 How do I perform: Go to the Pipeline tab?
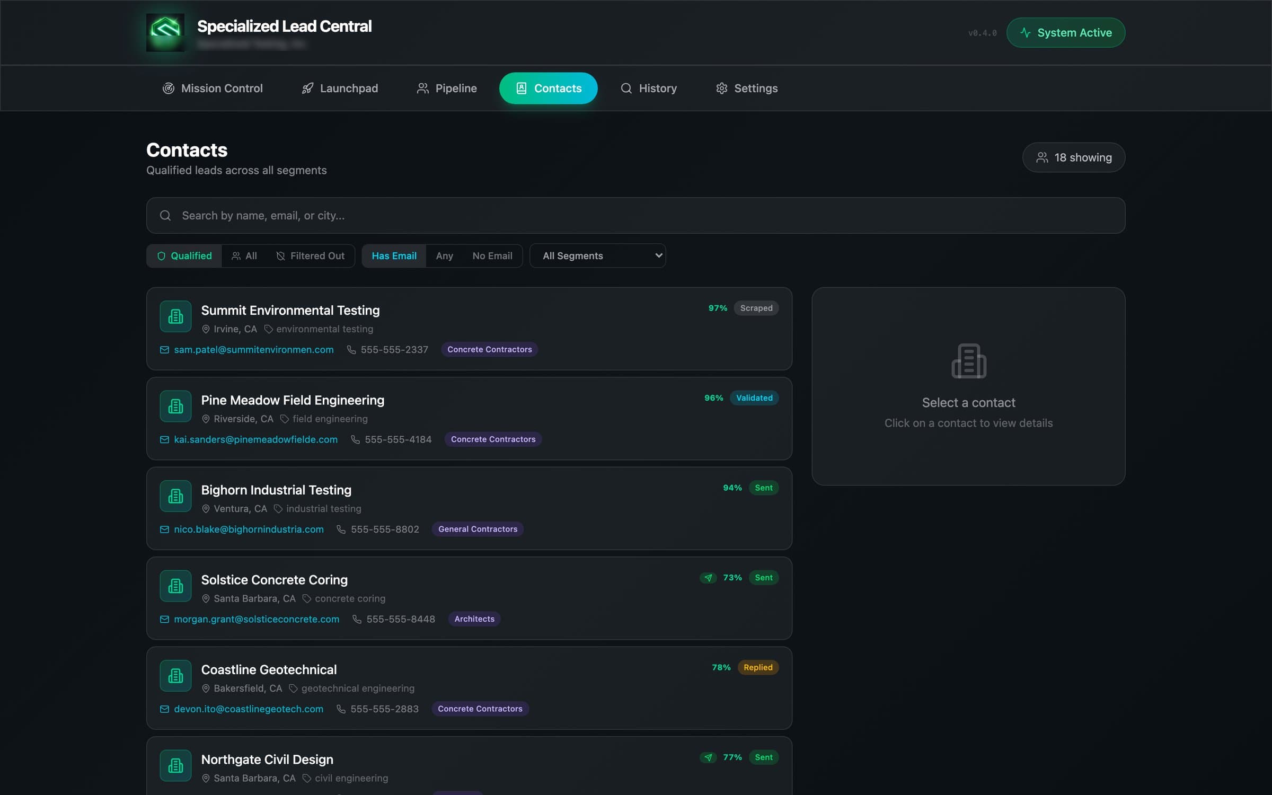(447, 89)
